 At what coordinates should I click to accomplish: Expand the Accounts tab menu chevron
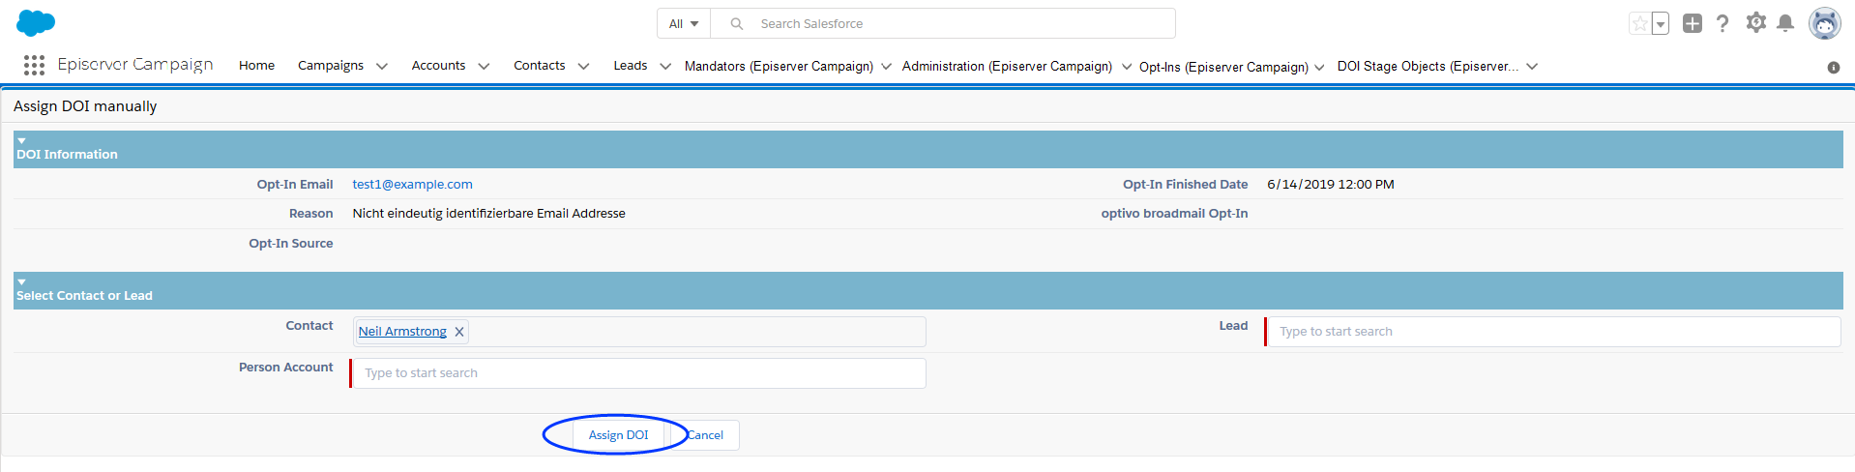point(484,66)
